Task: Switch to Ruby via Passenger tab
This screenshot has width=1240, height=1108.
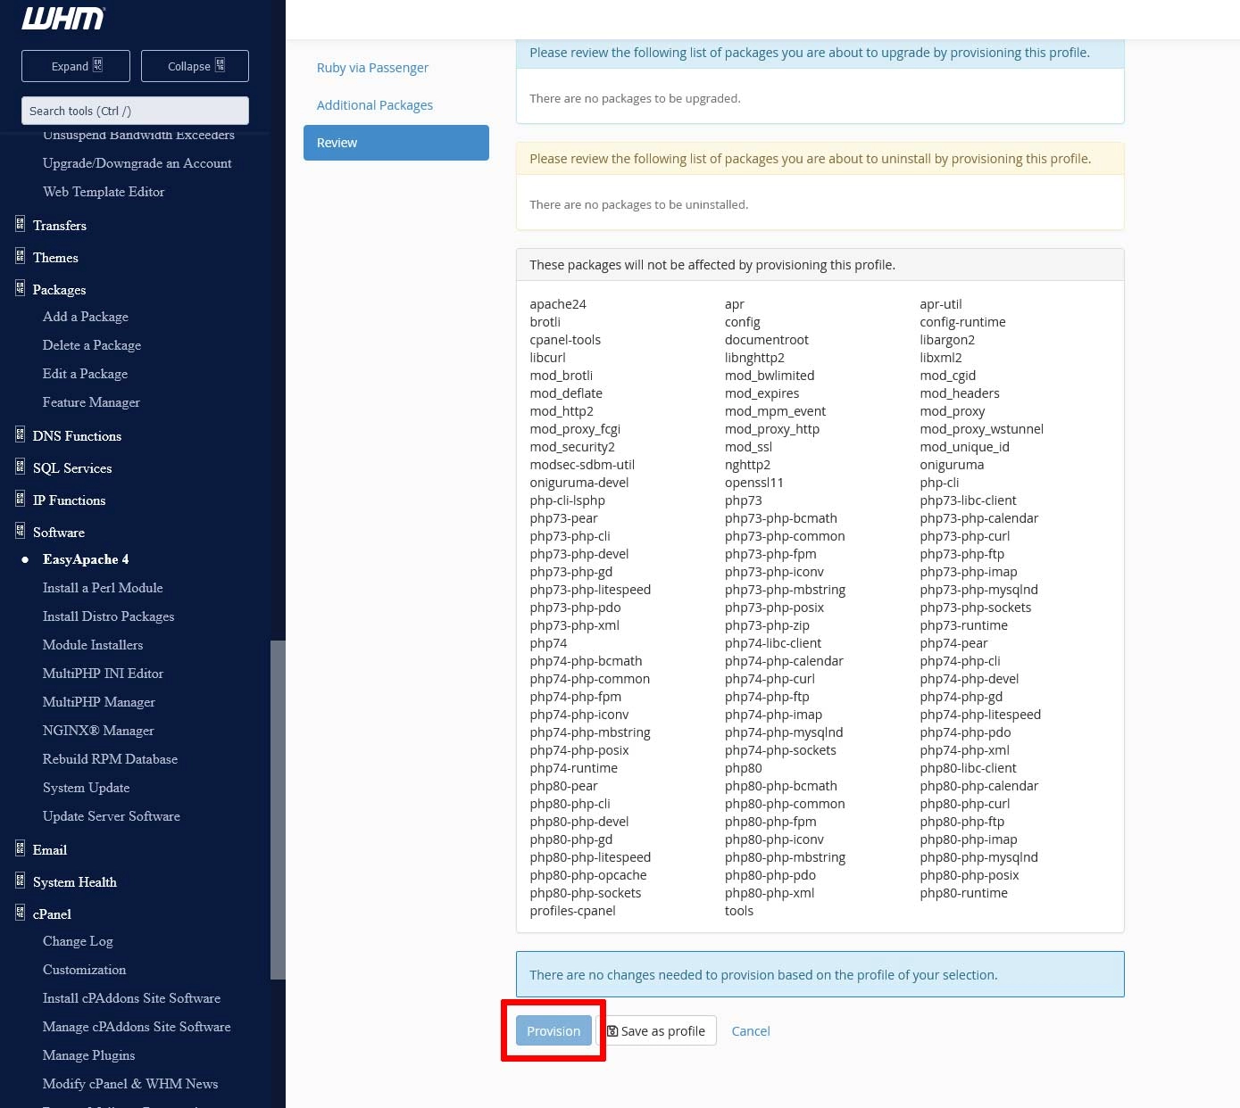Action: click(372, 68)
